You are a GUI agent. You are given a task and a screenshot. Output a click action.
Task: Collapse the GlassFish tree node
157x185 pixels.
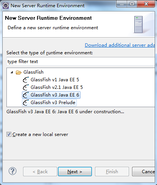click(x=12, y=72)
